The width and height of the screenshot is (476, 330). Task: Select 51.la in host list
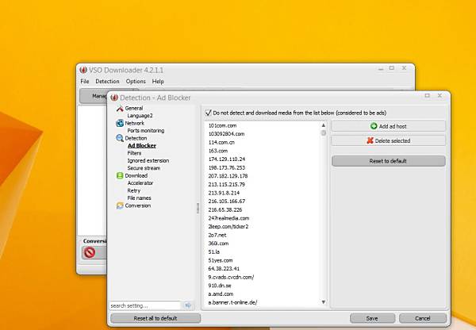point(213,252)
